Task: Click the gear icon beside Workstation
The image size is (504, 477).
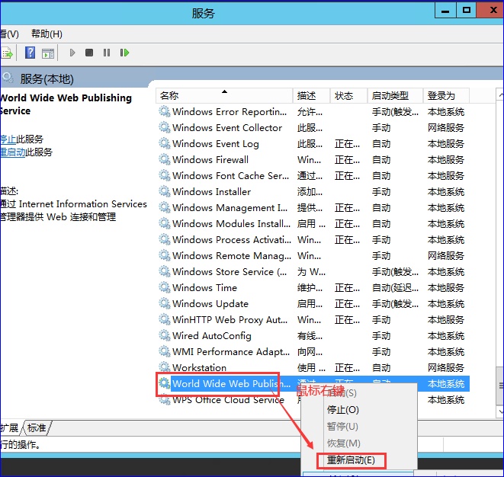Action: 165,367
